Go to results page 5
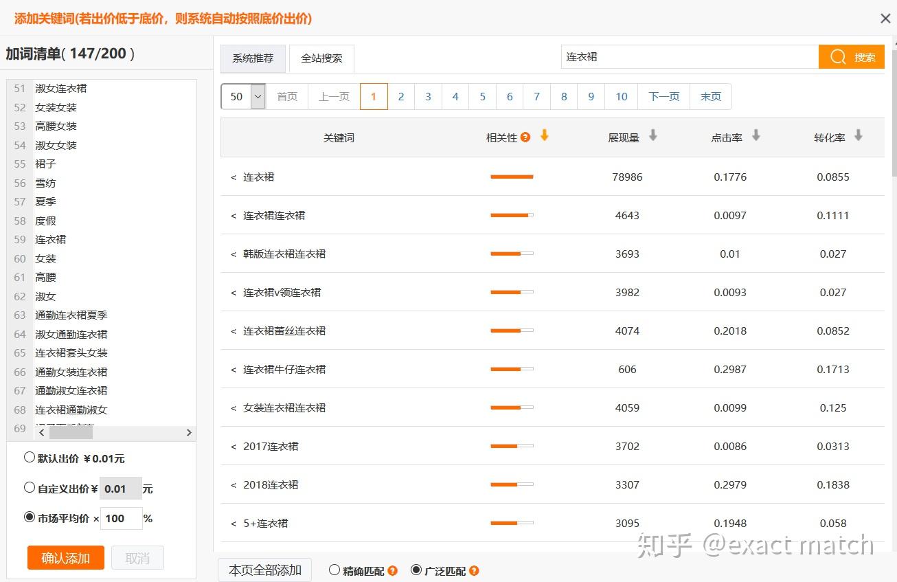897x582 pixels. pos(483,97)
